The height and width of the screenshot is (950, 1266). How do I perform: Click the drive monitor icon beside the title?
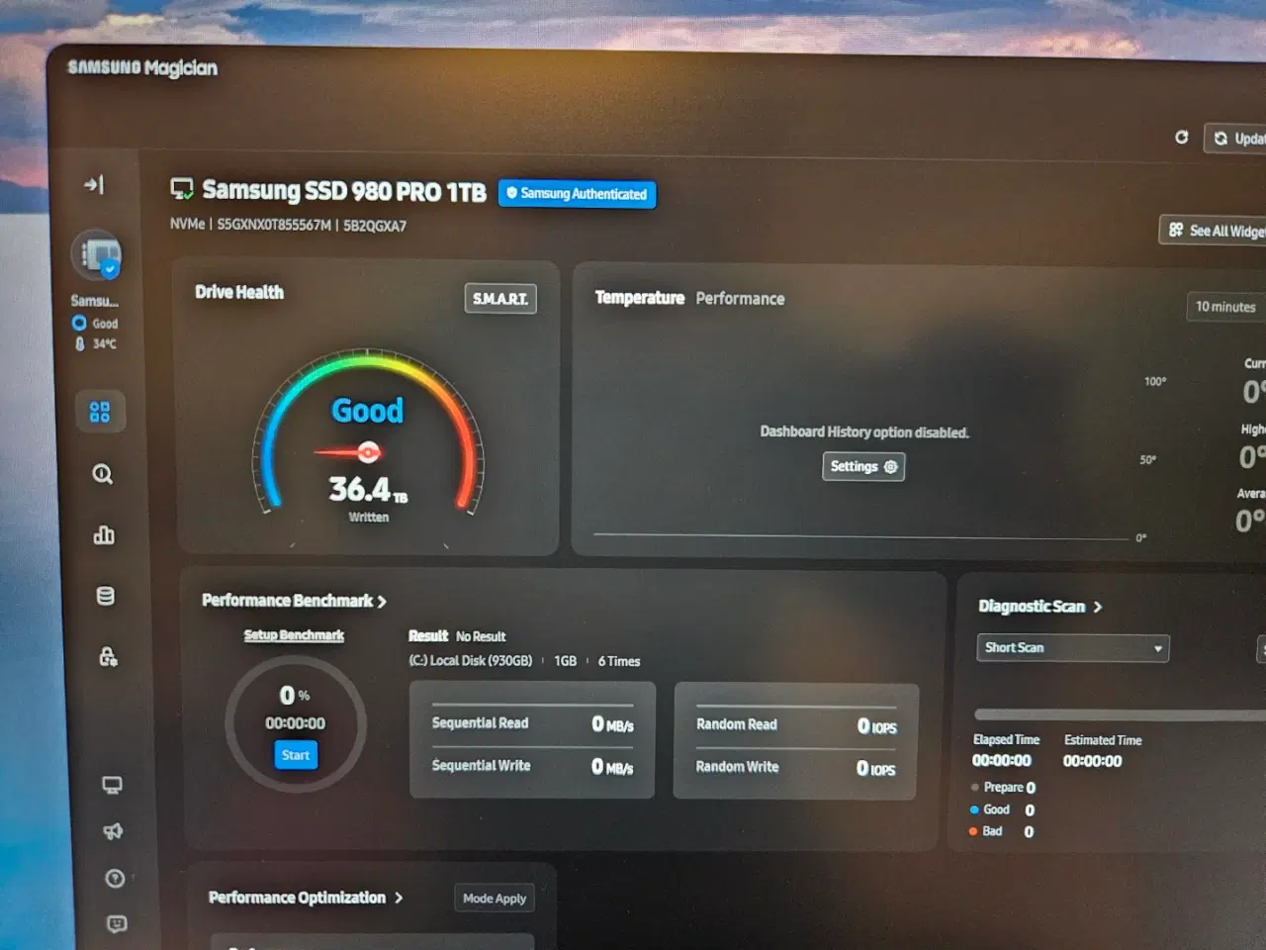pyautogui.click(x=182, y=189)
